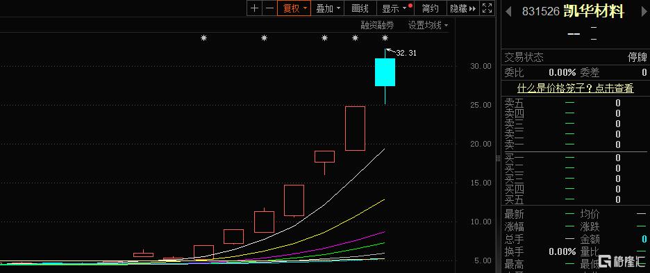Toggle the 隐藏 panel button

coord(463,8)
